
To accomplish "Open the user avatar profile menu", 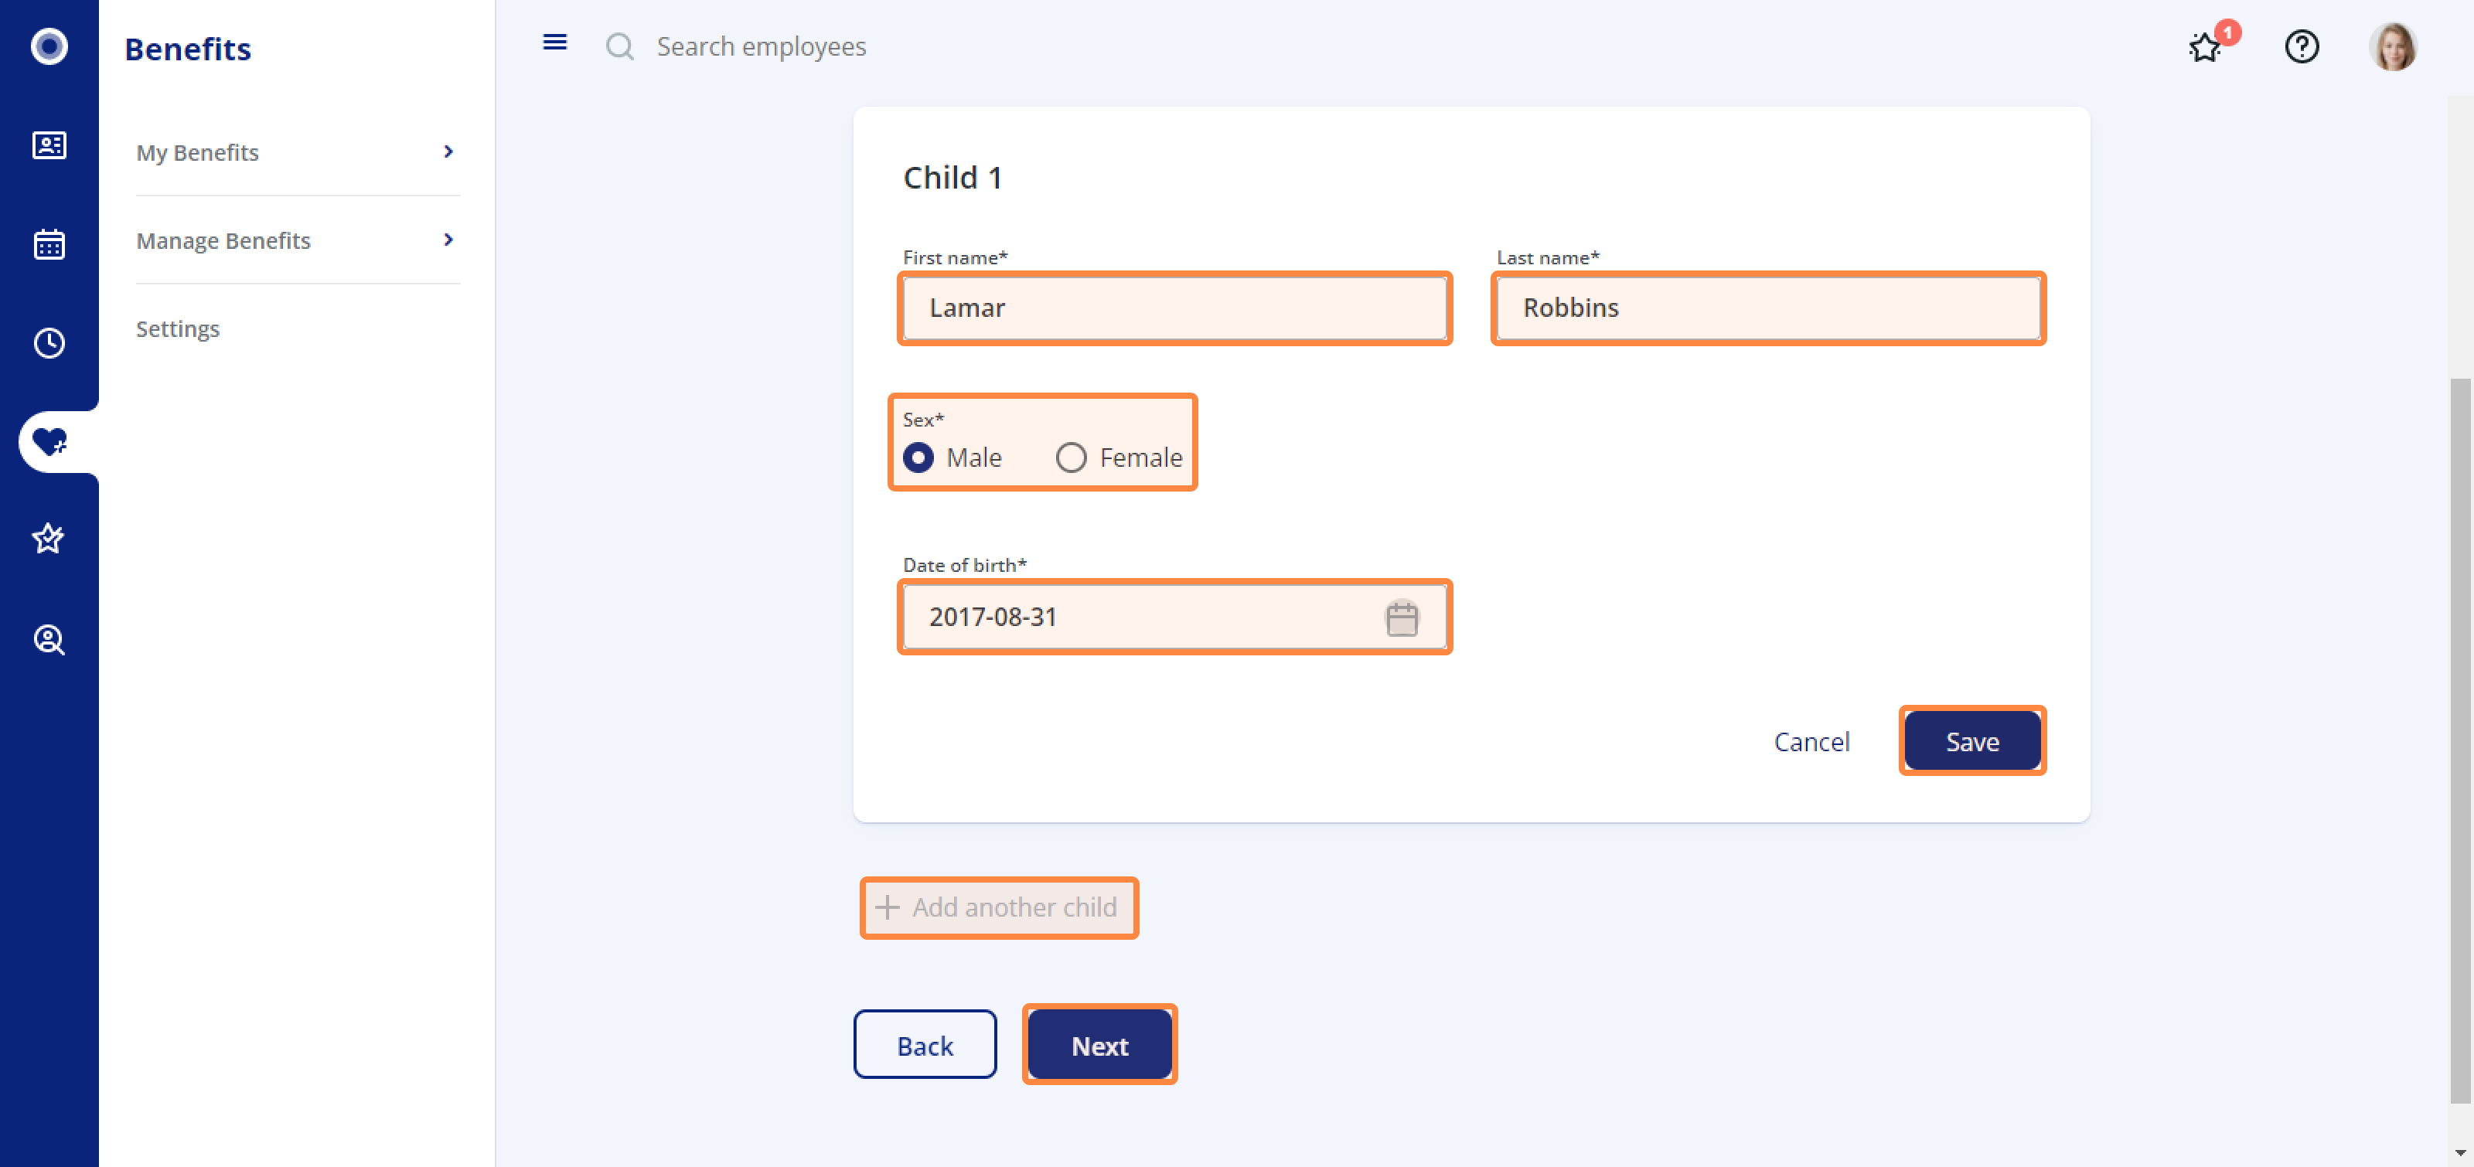I will click(2394, 46).
